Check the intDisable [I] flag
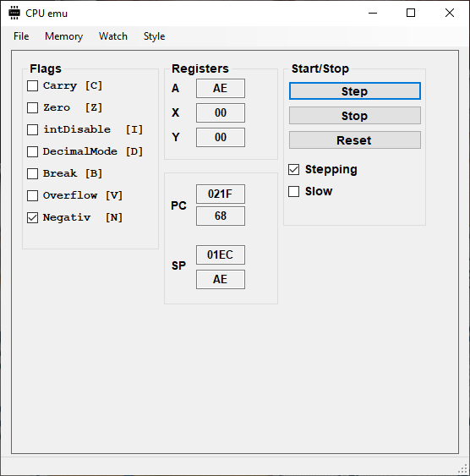Viewport: 470px width, 476px height. (x=32, y=129)
